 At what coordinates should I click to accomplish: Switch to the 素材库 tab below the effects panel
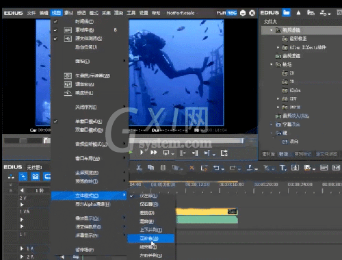coord(268,154)
